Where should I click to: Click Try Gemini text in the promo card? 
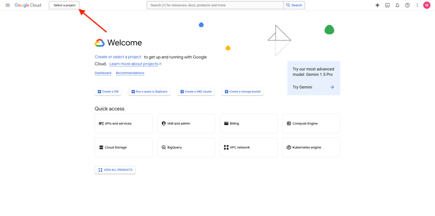302,87
